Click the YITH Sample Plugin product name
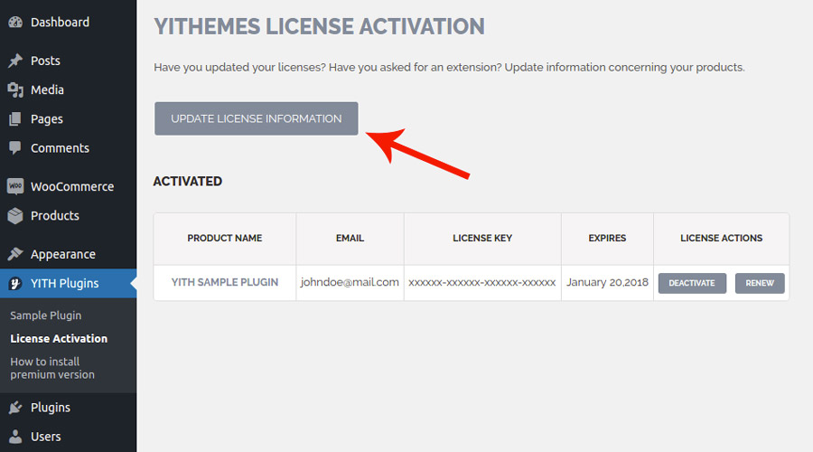This screenshot has height=452, width=813. click(x=225, y=282)
